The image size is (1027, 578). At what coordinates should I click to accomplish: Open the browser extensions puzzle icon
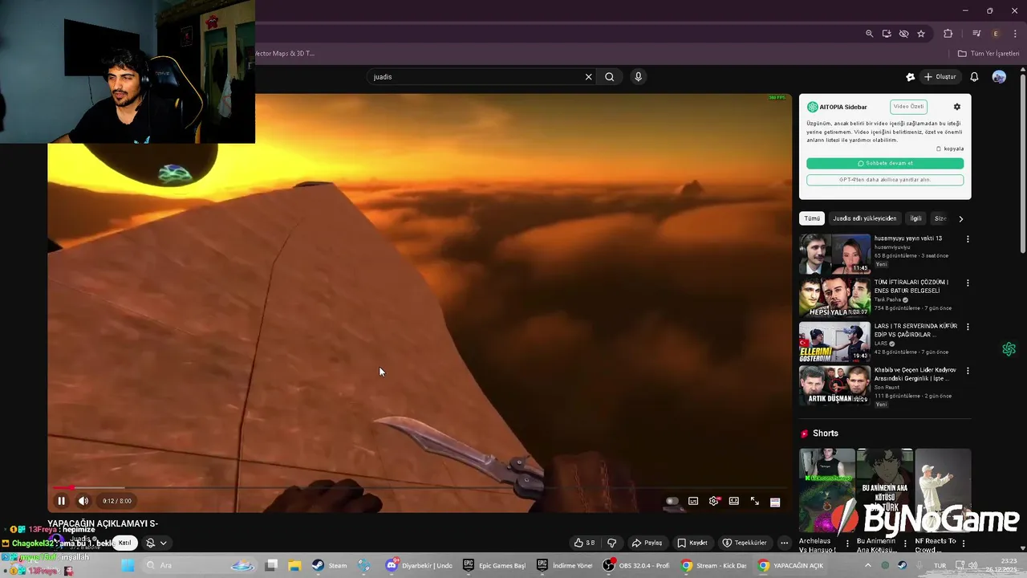click(x=948, y=34)
